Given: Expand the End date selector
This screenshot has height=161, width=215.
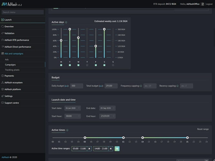Looking at the screenshot, I should point(107,108).
